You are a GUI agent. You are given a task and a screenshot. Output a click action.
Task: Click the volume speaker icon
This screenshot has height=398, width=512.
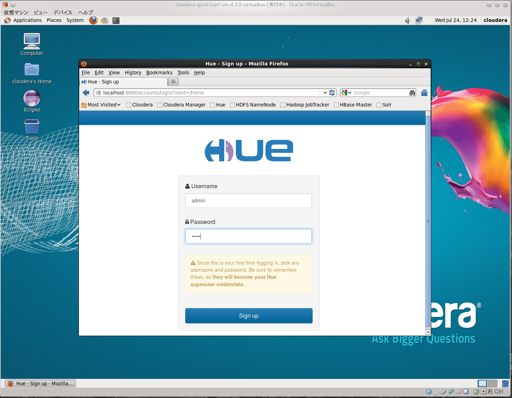[408, 21]
